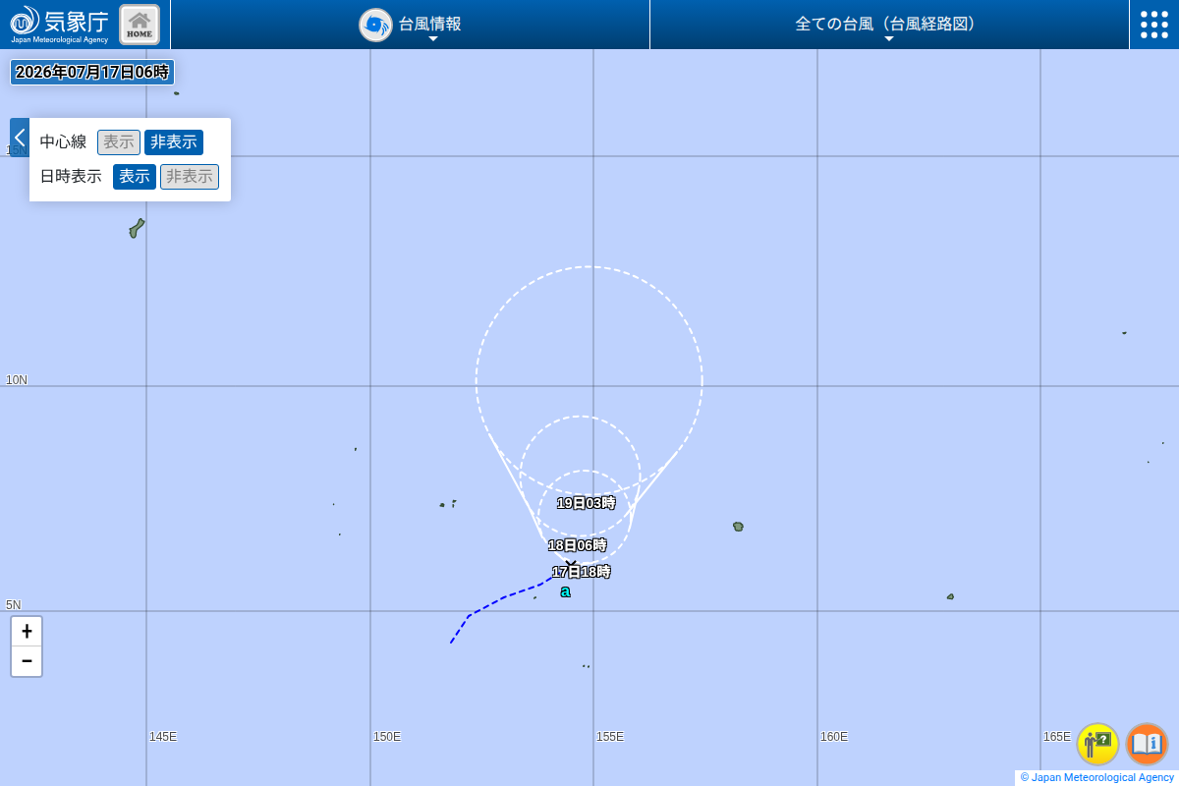Click the 18日06時 forecast label
Image resolution: width=1179 pixels, height=786 pixels.
coord(578,545)
